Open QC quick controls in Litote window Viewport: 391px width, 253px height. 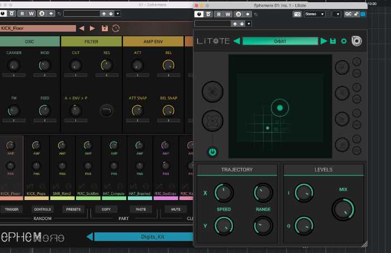click(348, 14)
